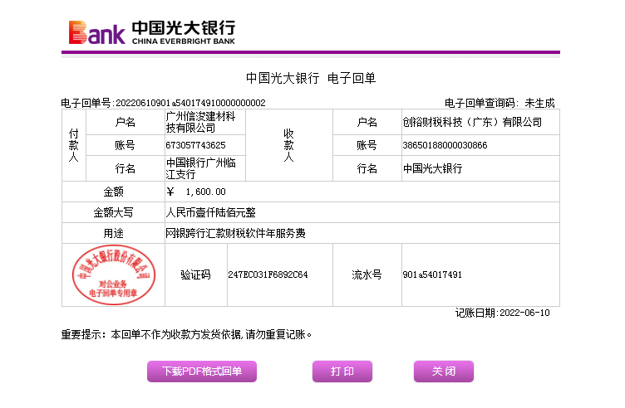Select the amount ¥ 1,600.00
Image resolution: width=625 pixels, height=408 pixels.
click(196, 192)
